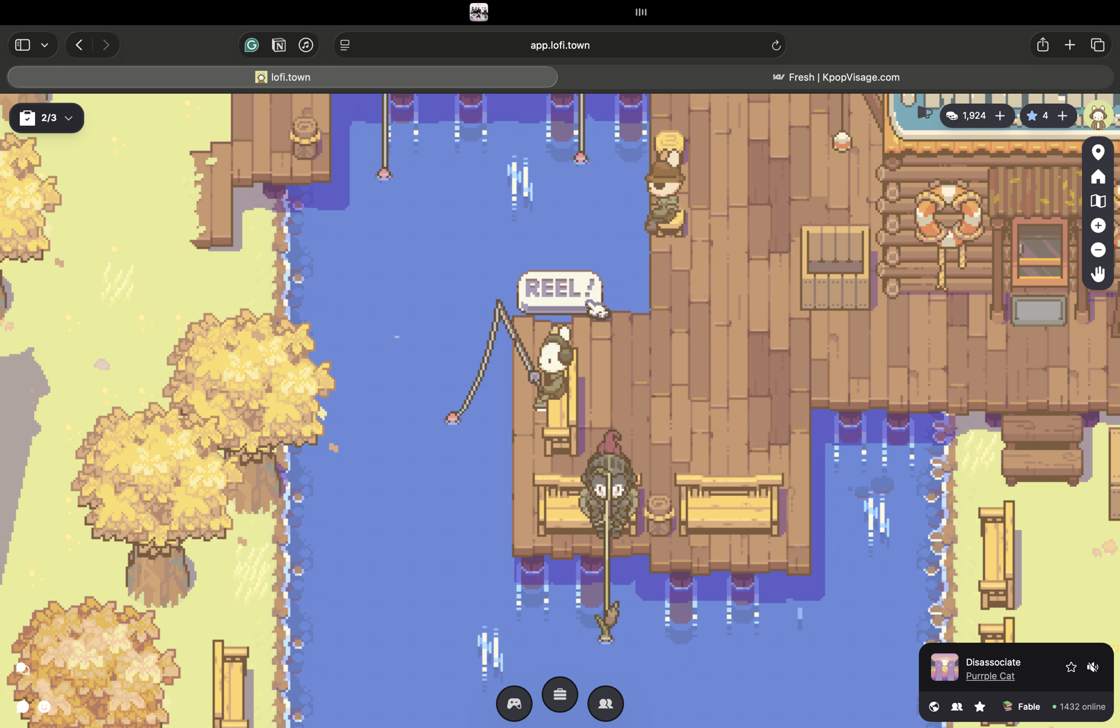This screenshot has width=1120, height=728.
Task: Open the game controller menu
Action: pos(514,704)
